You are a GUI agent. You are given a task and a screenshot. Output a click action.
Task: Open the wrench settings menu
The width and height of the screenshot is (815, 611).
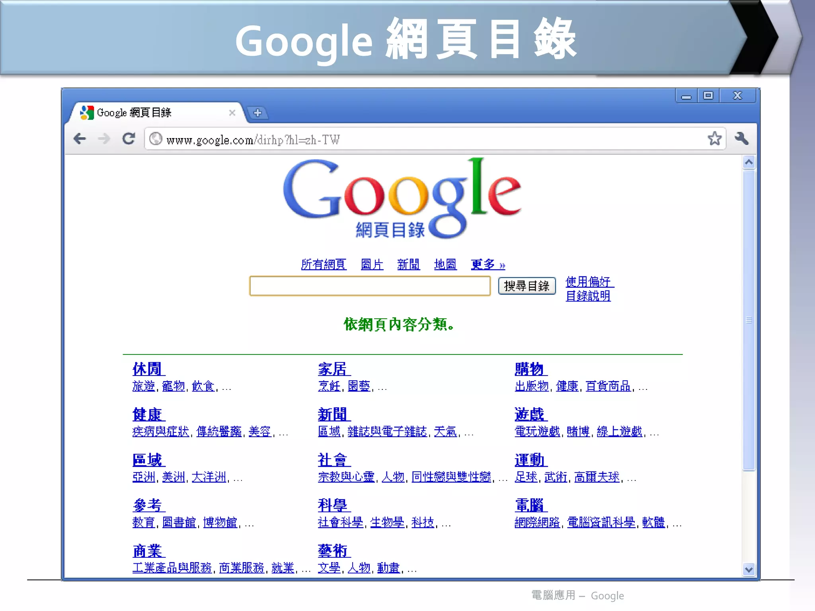pos(741,138)
